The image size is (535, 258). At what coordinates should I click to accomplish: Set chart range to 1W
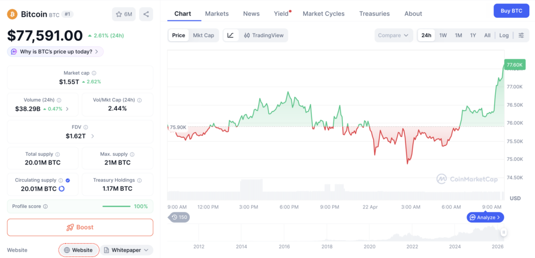tap(443, 36)
